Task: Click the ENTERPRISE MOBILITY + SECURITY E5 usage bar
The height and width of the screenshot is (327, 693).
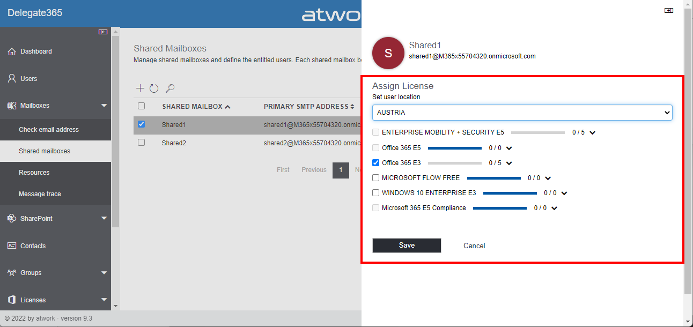Action: pyautogui.click(x=539, y=132)
